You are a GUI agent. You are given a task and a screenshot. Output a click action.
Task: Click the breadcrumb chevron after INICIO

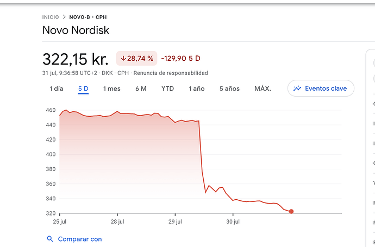(64, 17)
